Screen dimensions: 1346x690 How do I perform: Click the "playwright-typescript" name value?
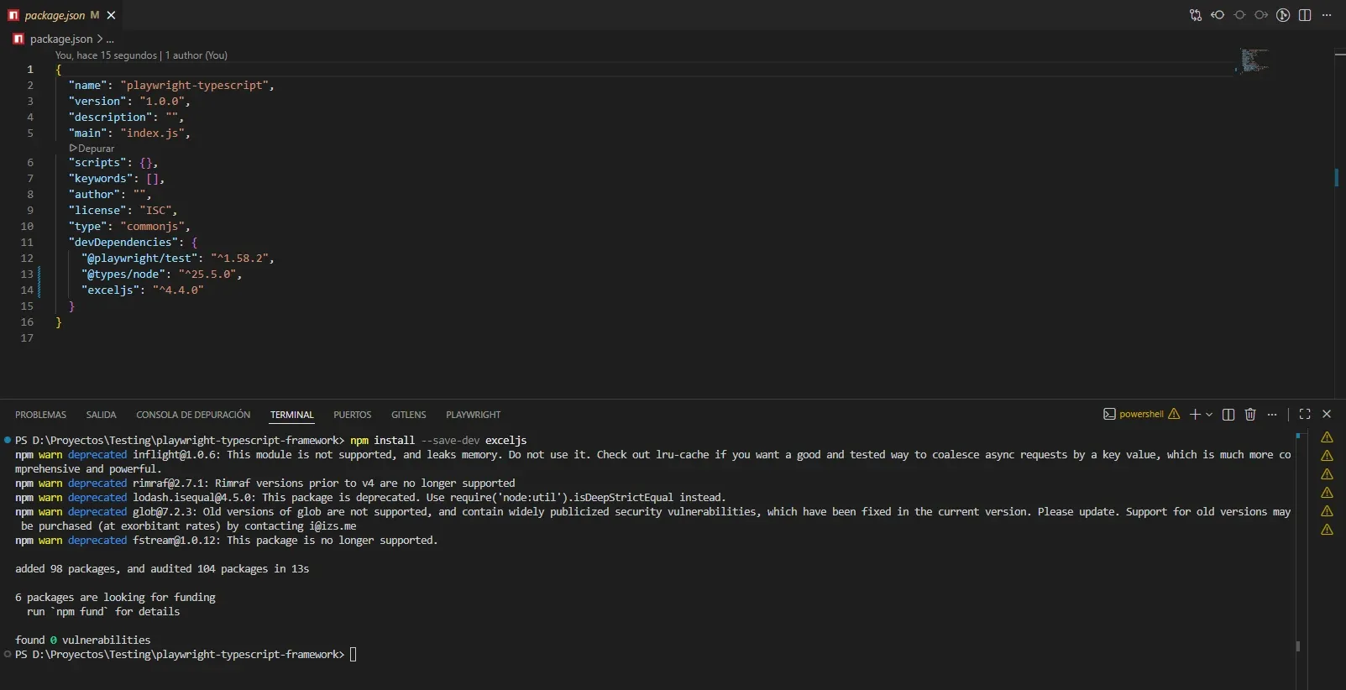[194, 85]
